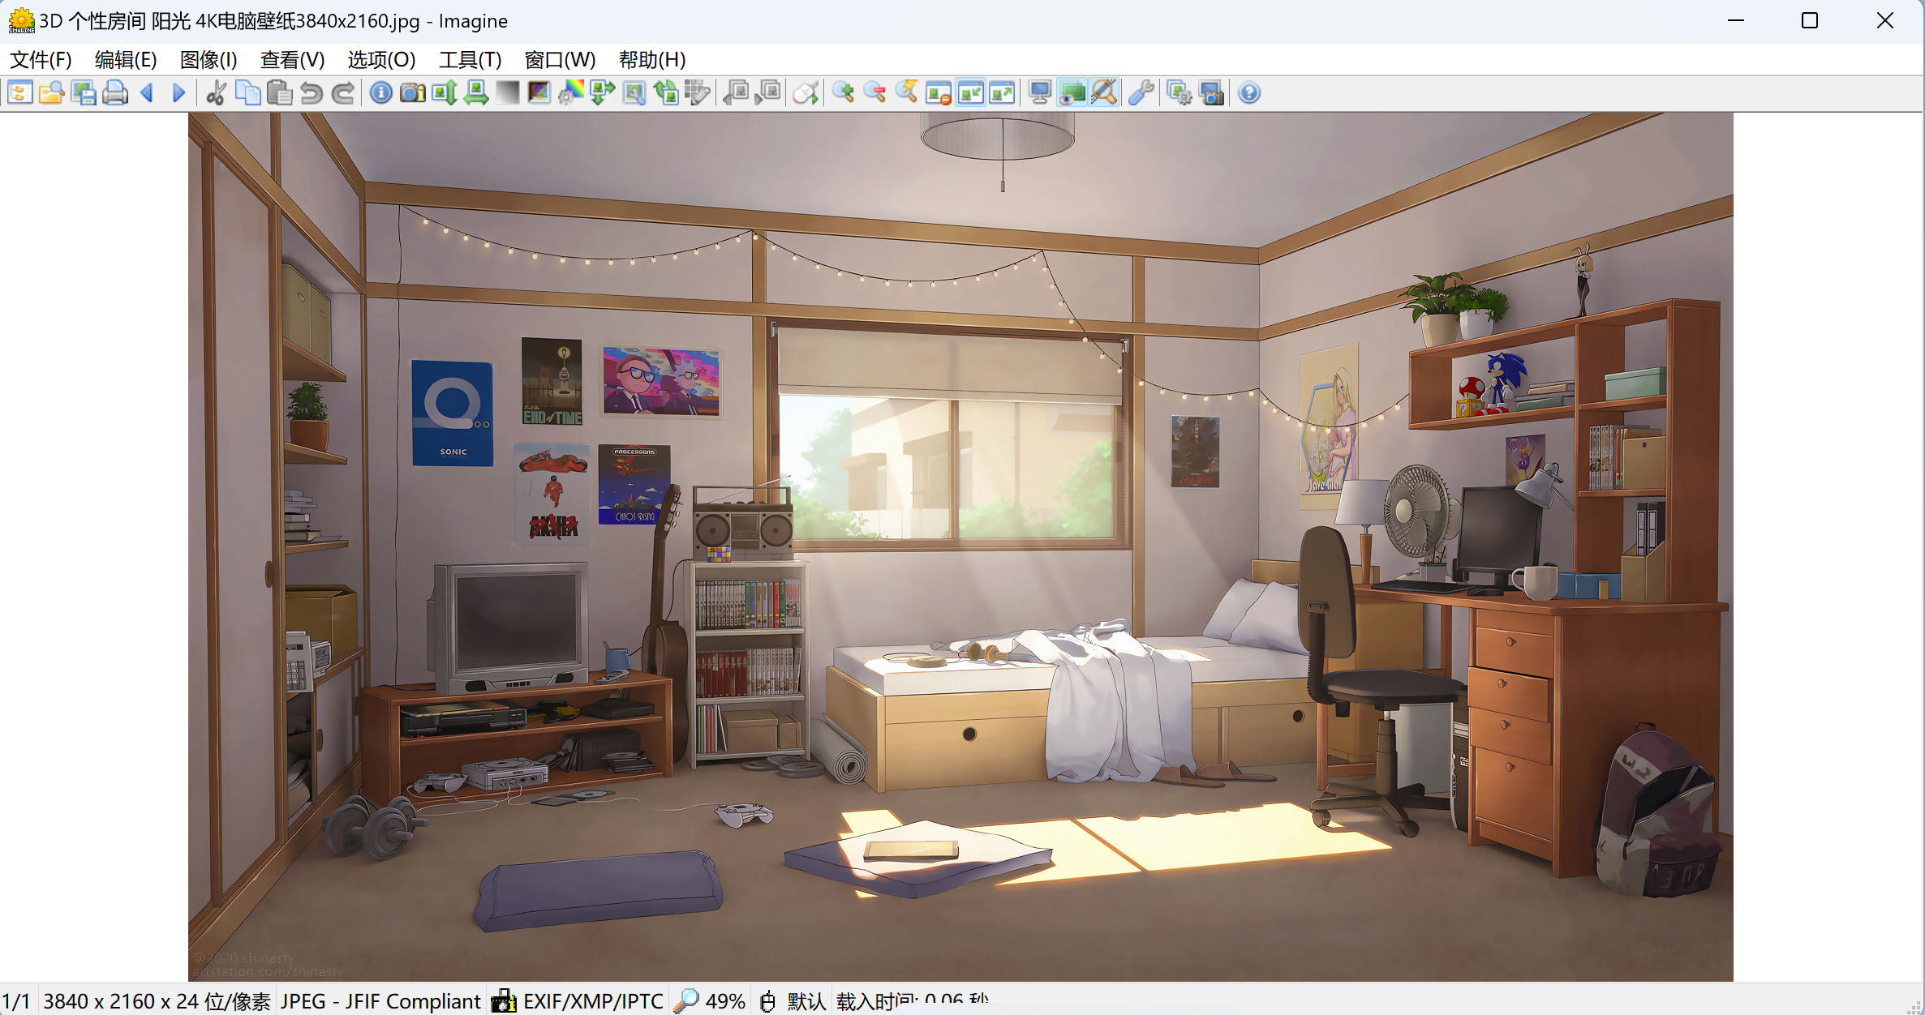Open the 图像(I) menu
This screenshot has width=1925, height=1015.
(208, 60)
